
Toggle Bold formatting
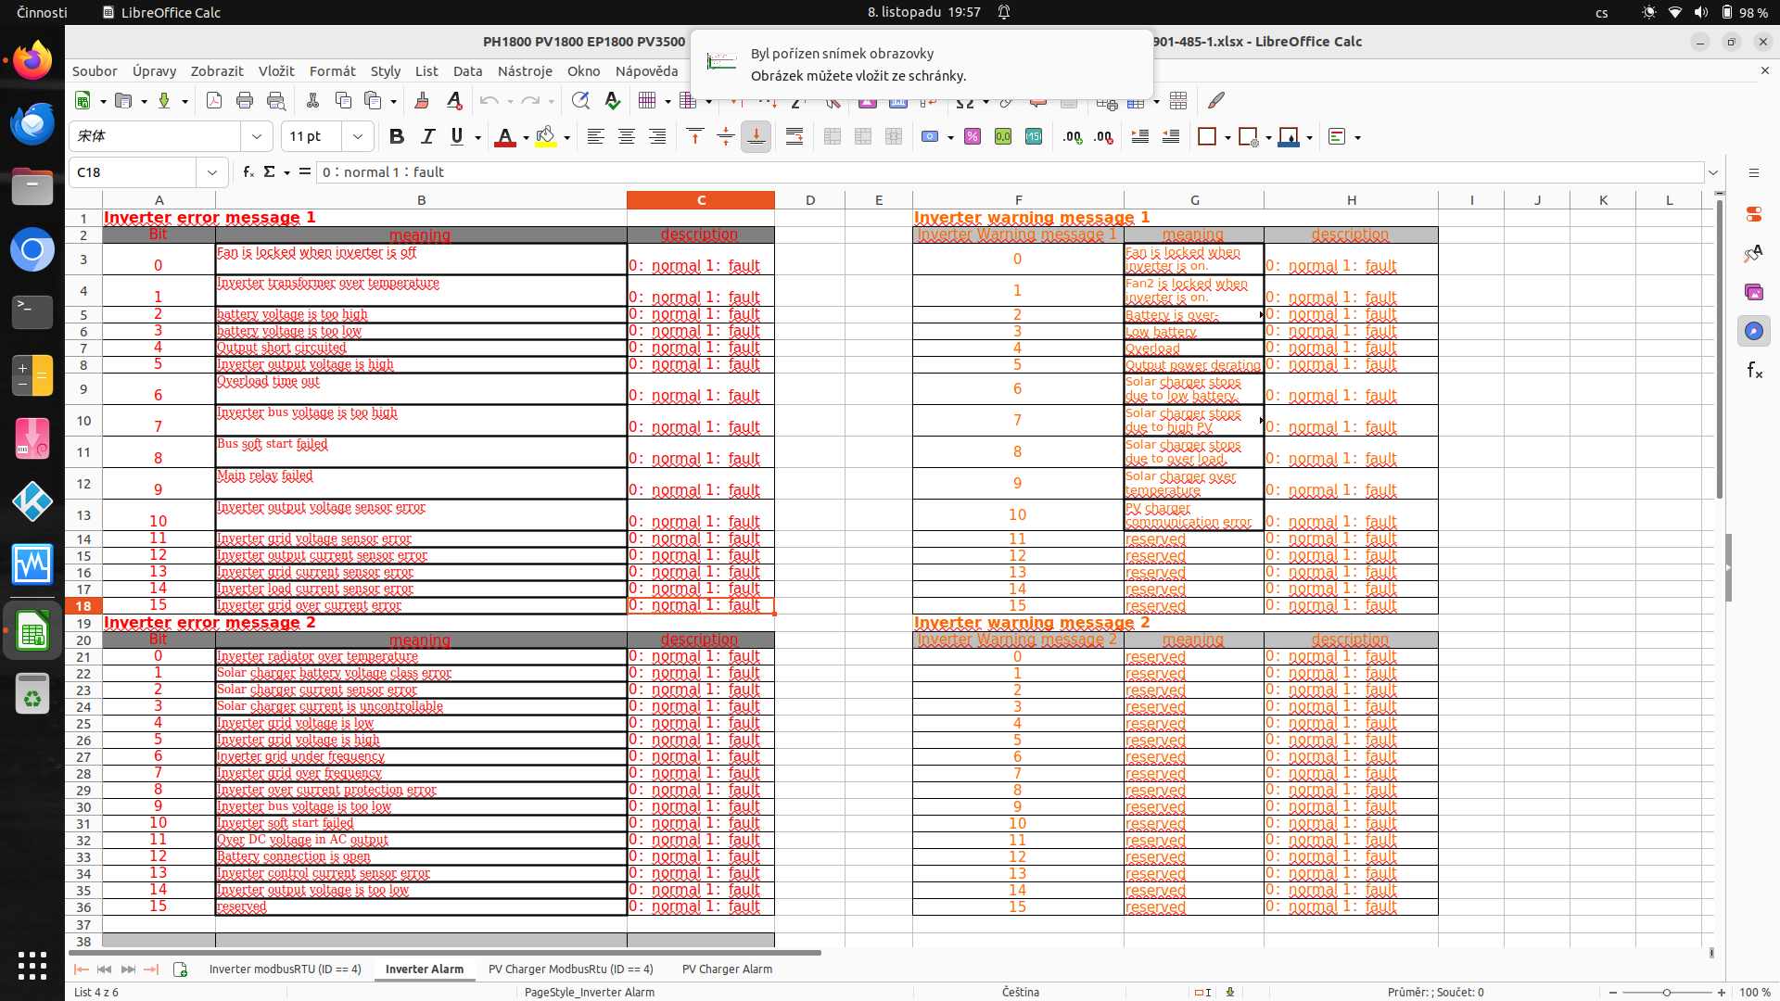pyautogui.click(x=397, y=137)
